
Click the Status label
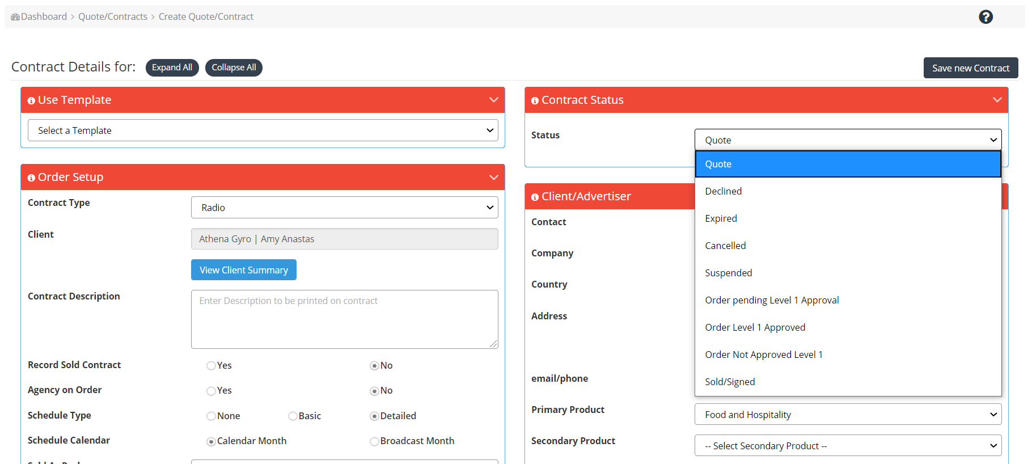545,135
